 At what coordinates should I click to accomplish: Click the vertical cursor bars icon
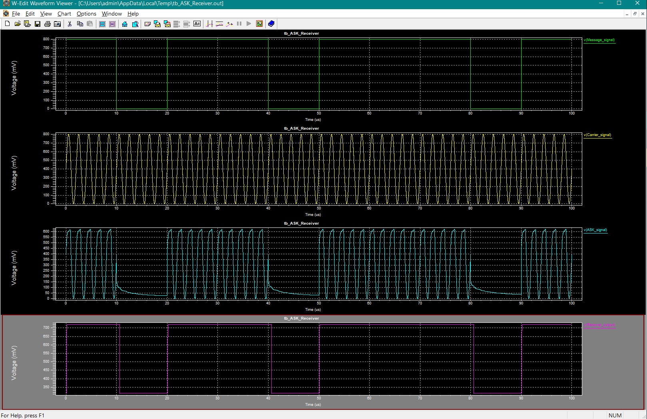pyautogui.click(x=209, y=24)
